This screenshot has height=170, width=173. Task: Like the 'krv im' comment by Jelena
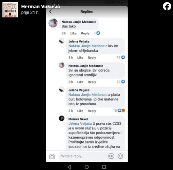coord(80,58)
